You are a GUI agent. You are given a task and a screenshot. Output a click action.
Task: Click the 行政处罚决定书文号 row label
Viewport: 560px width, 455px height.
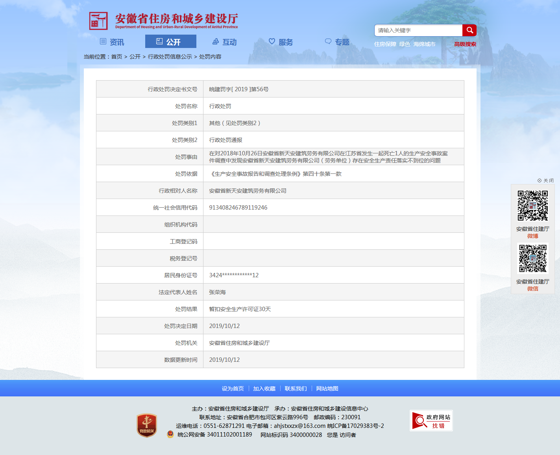[x=172, y=89]
